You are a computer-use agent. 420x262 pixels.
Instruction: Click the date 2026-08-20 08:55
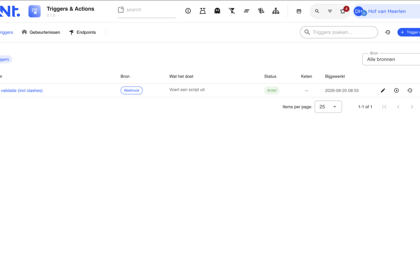(342, 90)
